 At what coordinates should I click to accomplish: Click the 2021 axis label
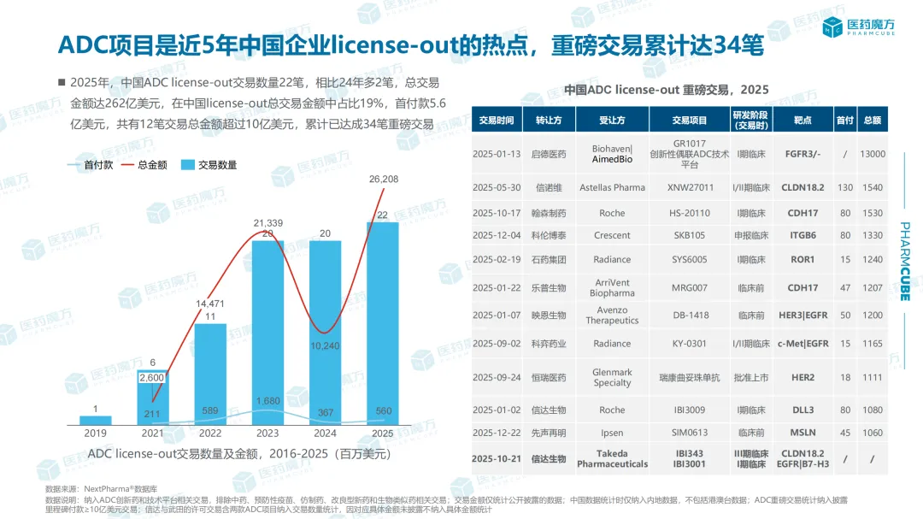pos(152,433)
